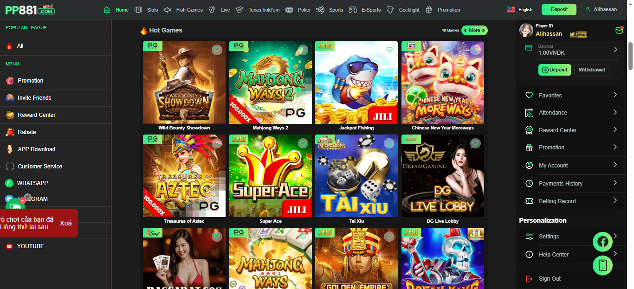Favorite Wild Bounty Showdown with heart

point(217,50)
